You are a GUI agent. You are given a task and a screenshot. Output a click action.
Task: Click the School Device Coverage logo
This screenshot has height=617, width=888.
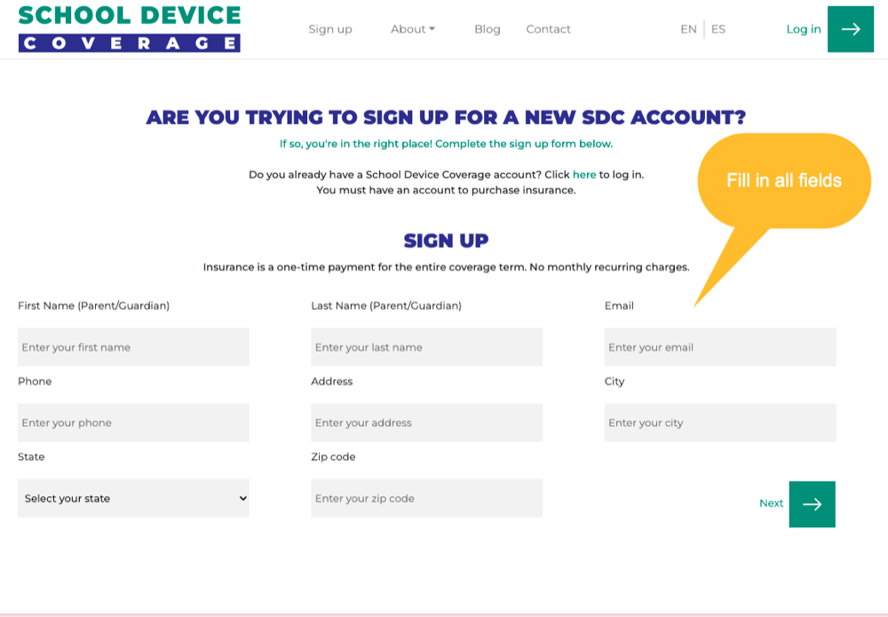(130, 28)
